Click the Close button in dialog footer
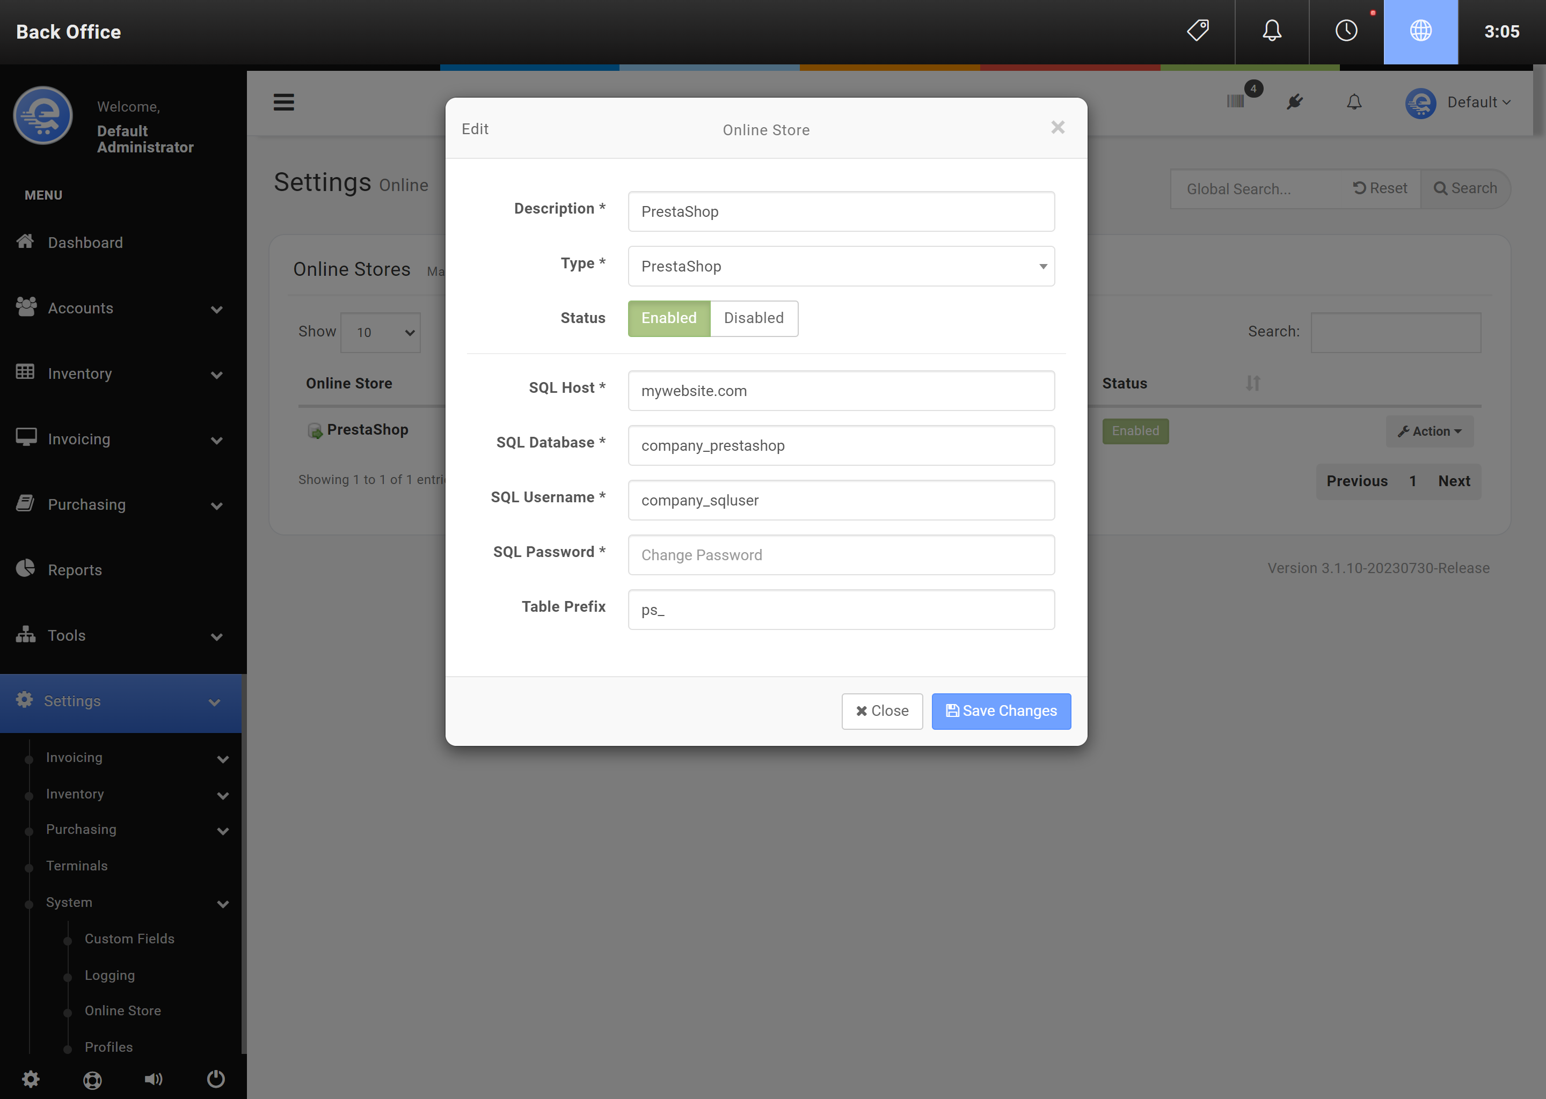Image resolution: width=1546 pixels, height=1099 pixels. [882, 710]
